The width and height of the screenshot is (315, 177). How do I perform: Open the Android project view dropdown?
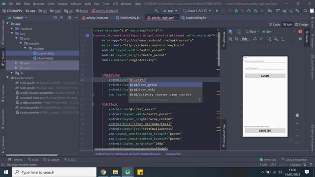pos(18,18)
